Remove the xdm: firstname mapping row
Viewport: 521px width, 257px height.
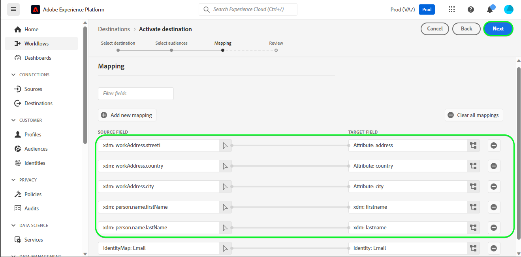[494, 207]
